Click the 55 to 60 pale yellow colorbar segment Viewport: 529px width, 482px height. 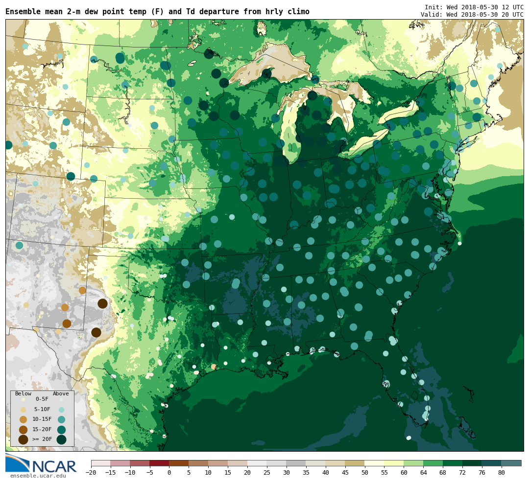[394, 463]
